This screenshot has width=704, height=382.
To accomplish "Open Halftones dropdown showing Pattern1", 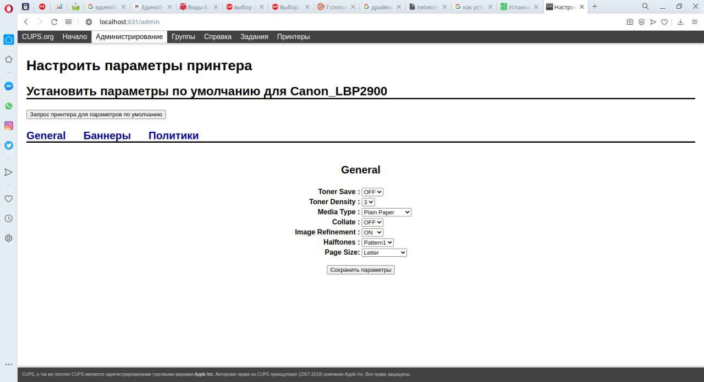I will click(x=377, y=243).
